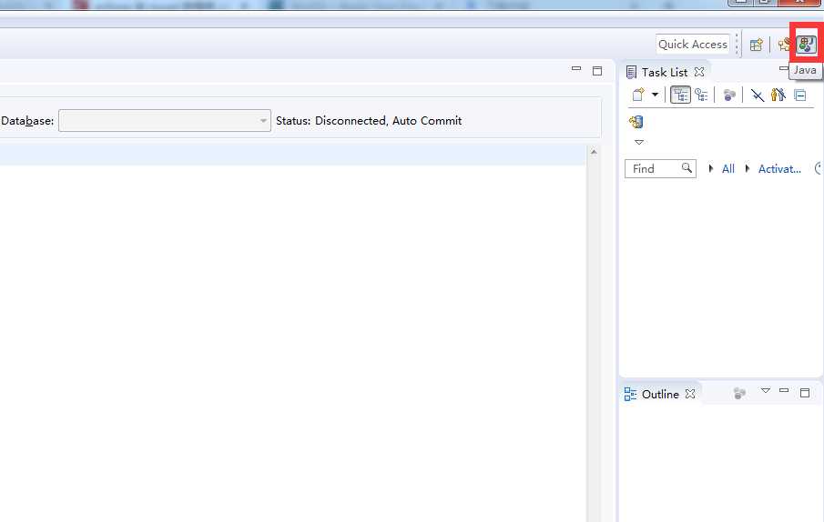824x522 pixels.
Task: Toggle Categorized presentation in Task List
Action: click(x=680, y=95)
